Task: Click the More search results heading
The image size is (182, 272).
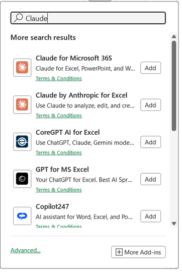Action: click(43, 37)
